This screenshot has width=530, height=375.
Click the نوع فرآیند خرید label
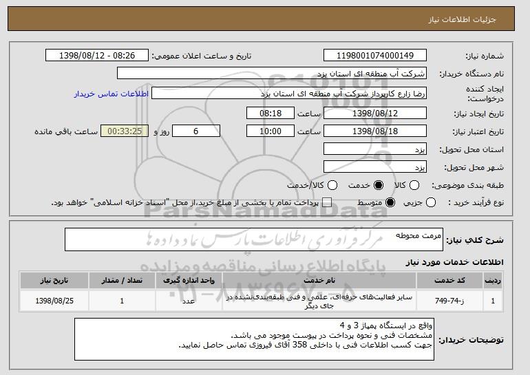pyautogui.click(x=476, y=203)
